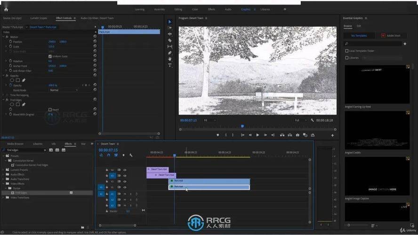Select the Razor tool
The height and width of the screenshot is (235, 418).
pyautogui.click(x=170, y=40)
